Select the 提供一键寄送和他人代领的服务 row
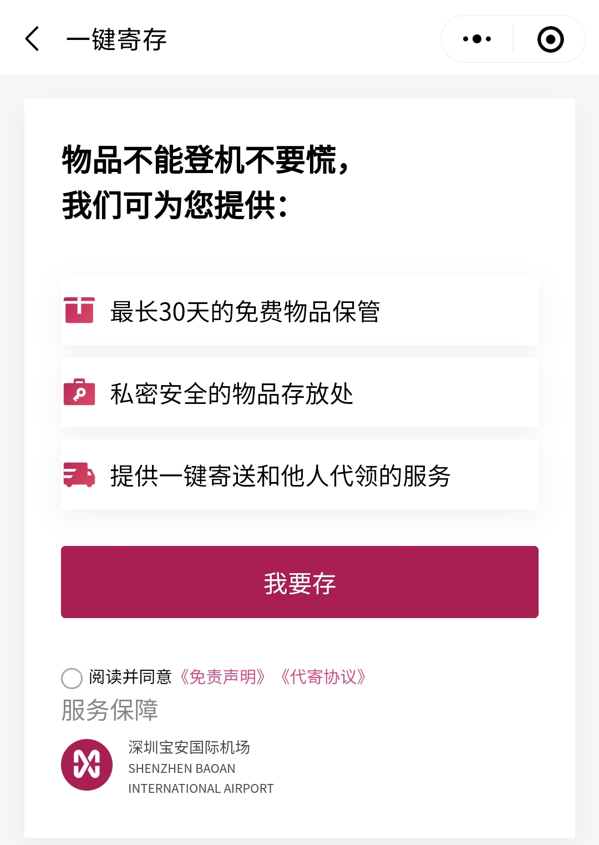The height and width of the screenshot is (845, 599). click(x=299, y=474)
